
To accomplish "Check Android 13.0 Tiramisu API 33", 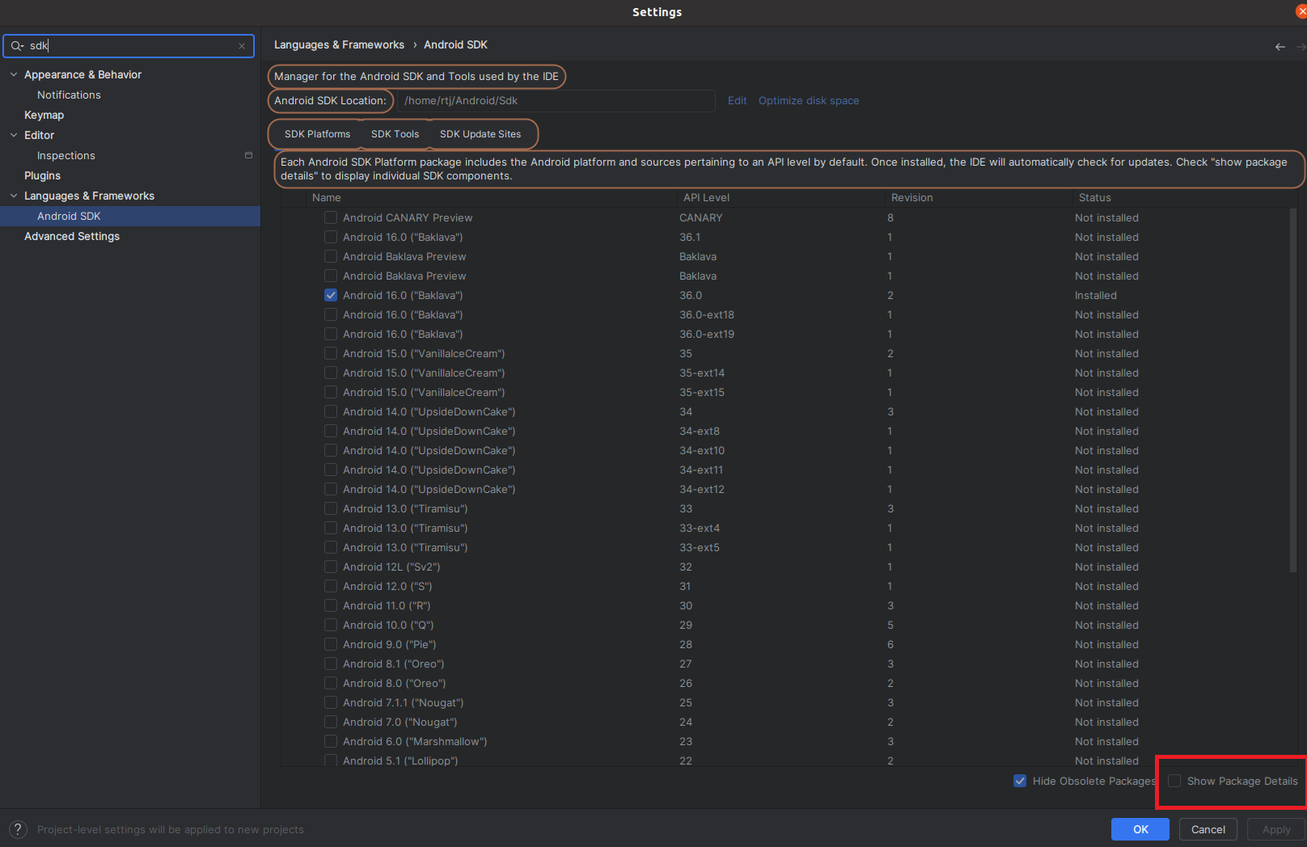I will [x=331, y=508].
